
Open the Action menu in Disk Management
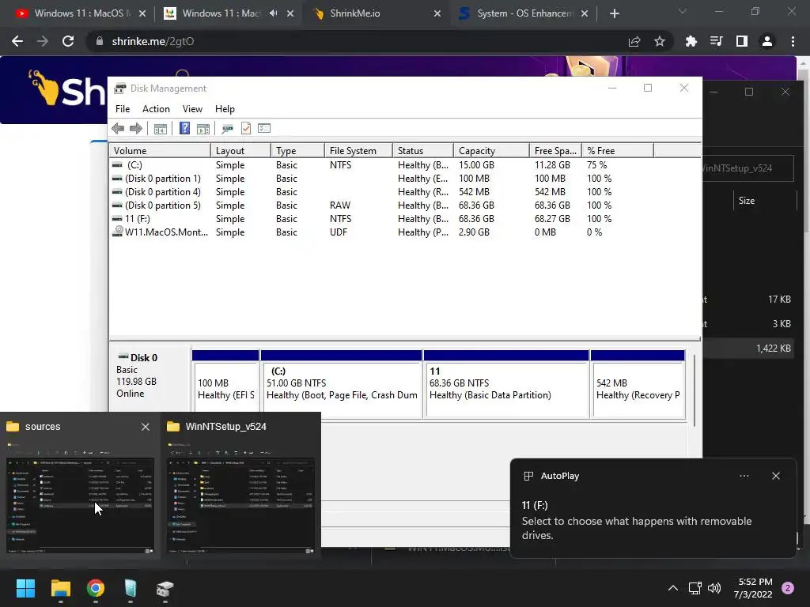point(156,109)
